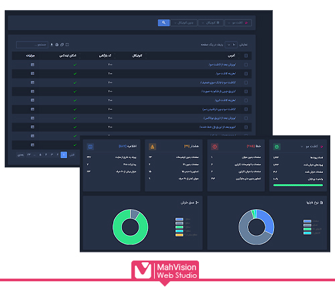This screenshot has width=335, height=288.
Task: Open the canonical filter dropdown
Action: [211, 23]
